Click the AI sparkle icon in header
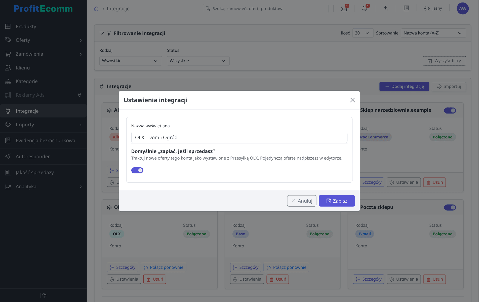The width and height of the screenshot is (483, 302). tap(385, 9)
